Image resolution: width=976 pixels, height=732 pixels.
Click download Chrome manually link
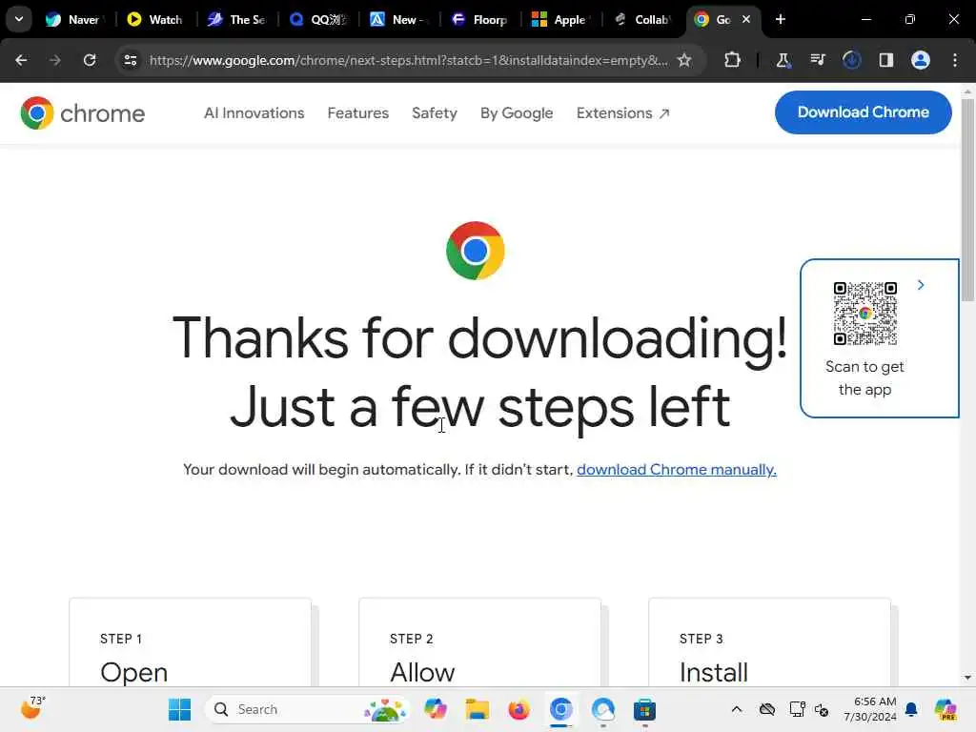677,469
